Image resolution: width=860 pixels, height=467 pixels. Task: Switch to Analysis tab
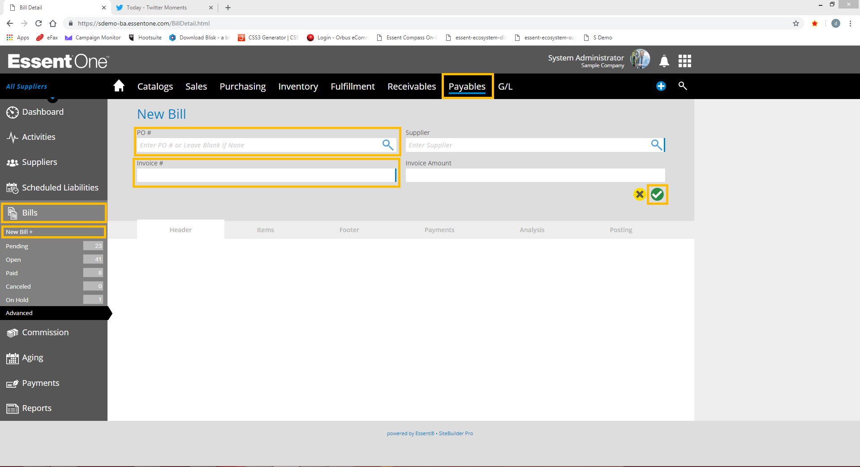pos(532,229)
